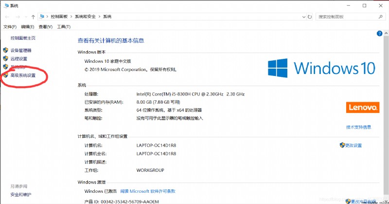Image resolution: width=389 pixels, height=204 pixels.
Task: Select the i5-8300H processor text
Action: (x=191, y=94)
